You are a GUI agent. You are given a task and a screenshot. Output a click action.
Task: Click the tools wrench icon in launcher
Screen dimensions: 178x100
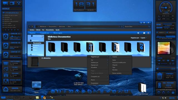pos(19,3)
